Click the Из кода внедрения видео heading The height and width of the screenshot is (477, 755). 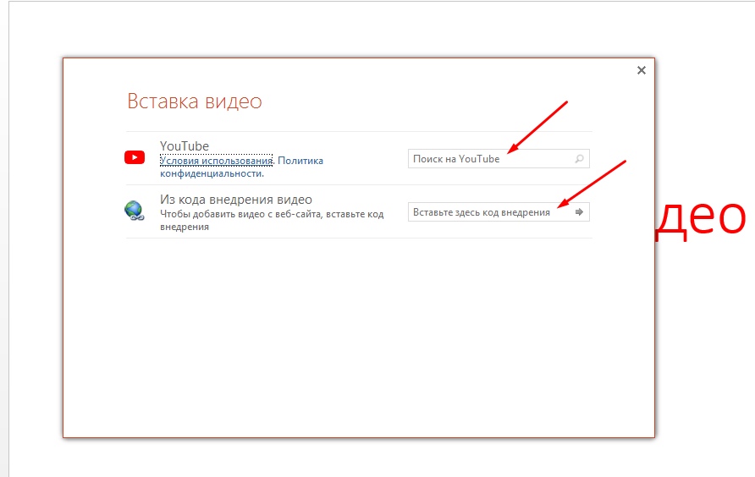pyautogui.click(x=236, y=200)
